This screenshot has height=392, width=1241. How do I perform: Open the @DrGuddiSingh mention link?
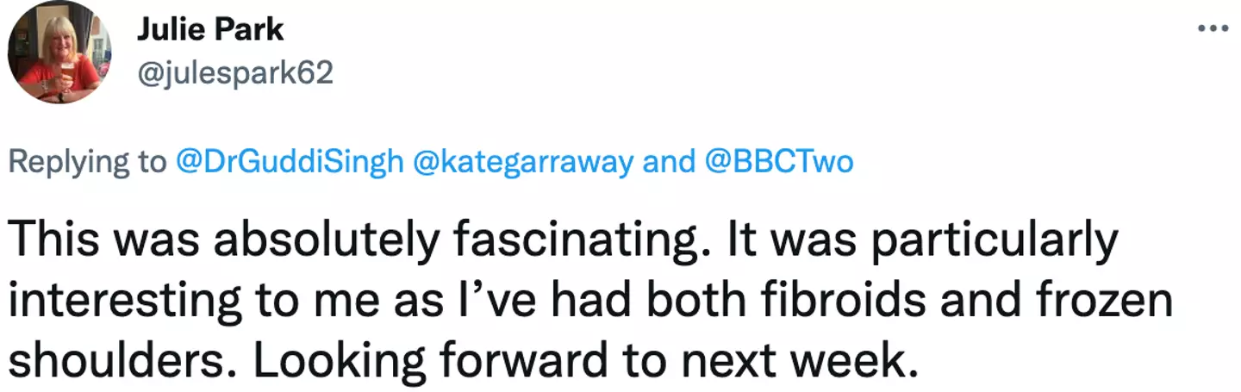289,162
